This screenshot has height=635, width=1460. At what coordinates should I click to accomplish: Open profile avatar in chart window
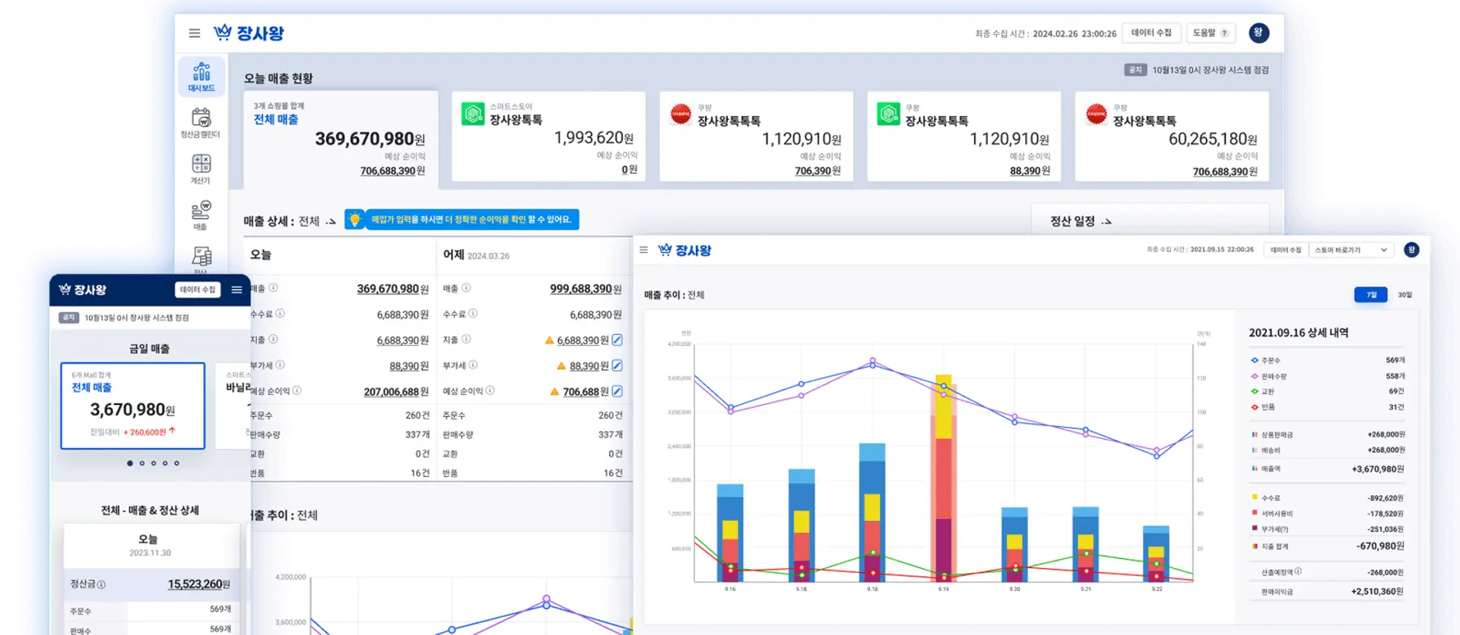[x=1411, y=250]
